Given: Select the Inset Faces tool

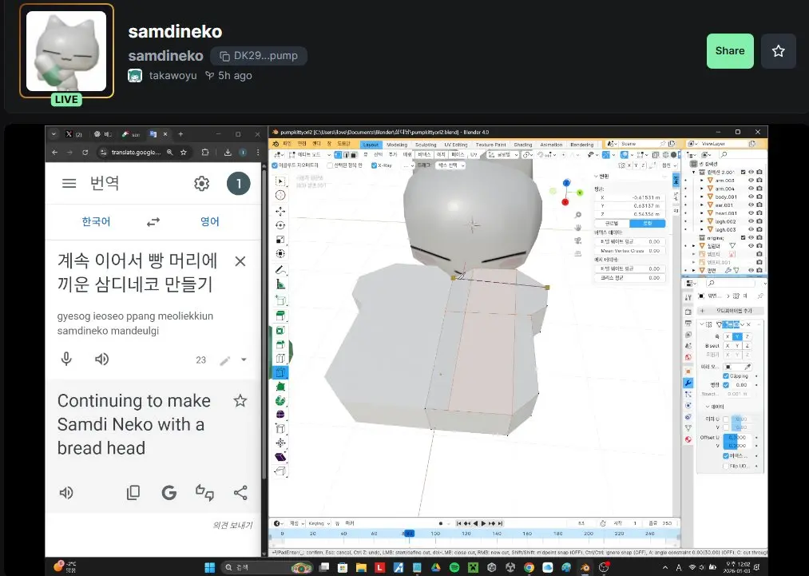Looking at the screenshot, I should click(x=280, y=330).
